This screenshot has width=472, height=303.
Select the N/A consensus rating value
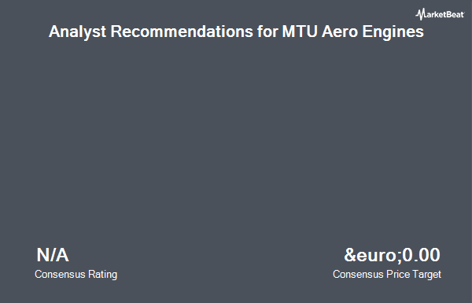pos(53,255)
